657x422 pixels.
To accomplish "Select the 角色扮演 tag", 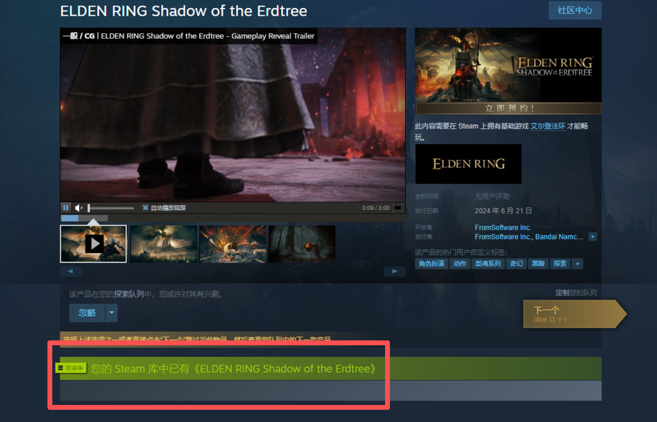I will tap(431, 264).
